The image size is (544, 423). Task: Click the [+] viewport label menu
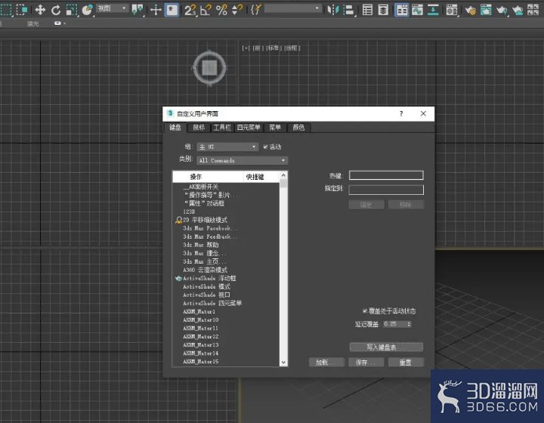246,48
